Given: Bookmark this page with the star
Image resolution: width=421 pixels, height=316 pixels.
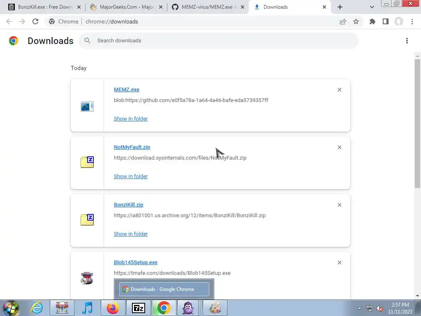Looking at the screenshot, I should click(356, 21).
